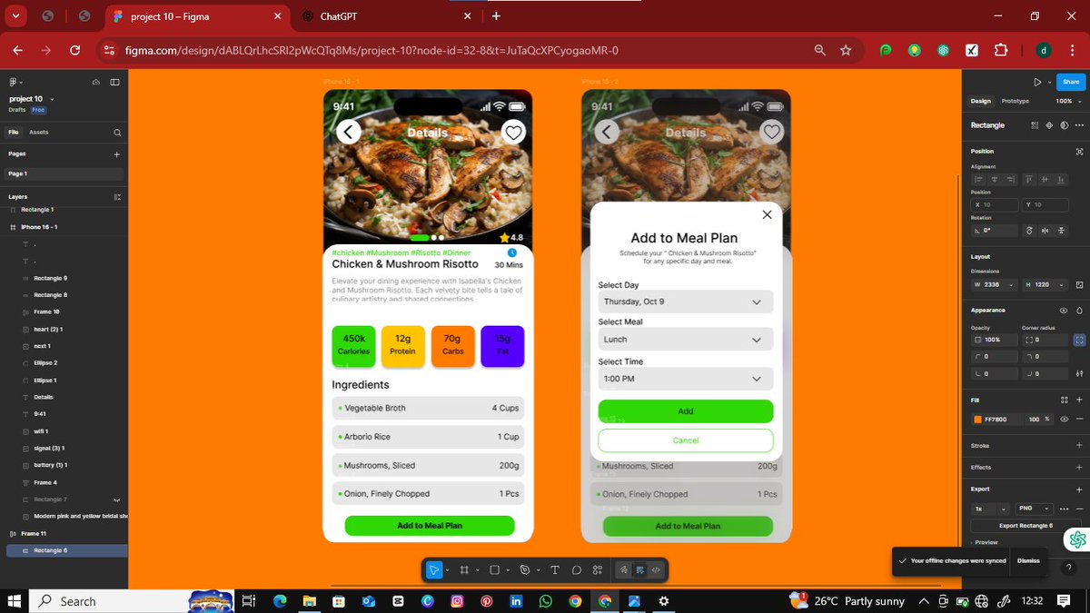This screenshot has height=613, width=1090.
Task: Expand the Frame tool options arrow
Action: pyautogui.click(x=477, y=570)
